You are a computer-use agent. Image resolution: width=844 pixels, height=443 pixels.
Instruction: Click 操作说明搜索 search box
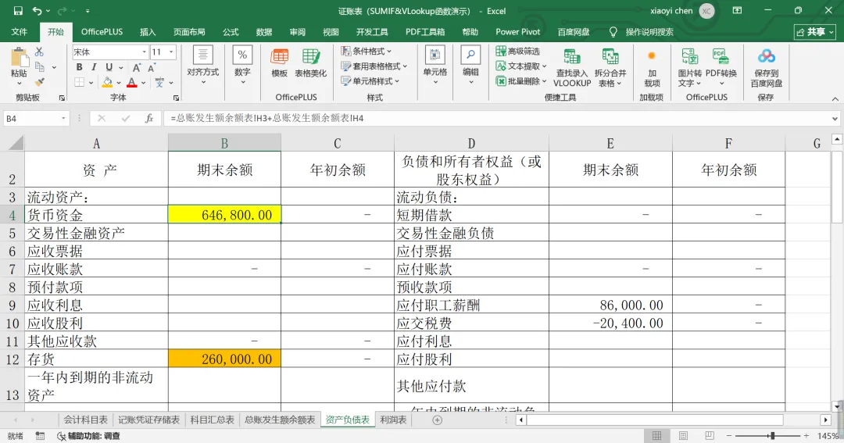pyautogui.click(x=649, y=32)
